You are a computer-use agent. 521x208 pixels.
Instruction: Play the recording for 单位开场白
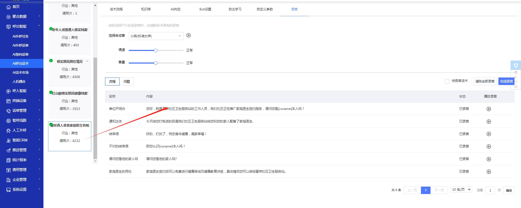tap(489, 109)
